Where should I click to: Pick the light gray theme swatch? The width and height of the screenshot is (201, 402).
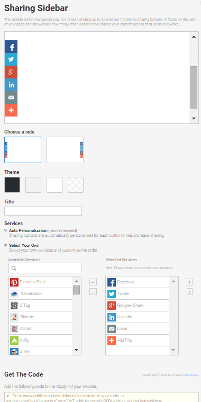tap(33, 185)
